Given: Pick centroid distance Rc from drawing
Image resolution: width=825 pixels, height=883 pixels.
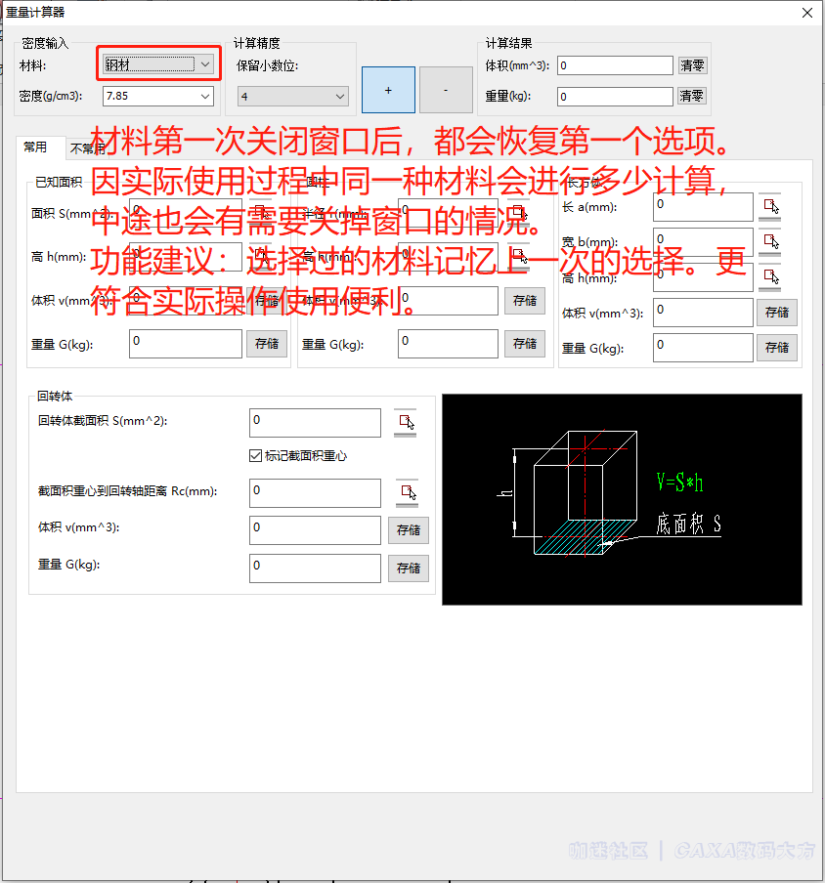Looking at the screenshot, I should 407,492.
